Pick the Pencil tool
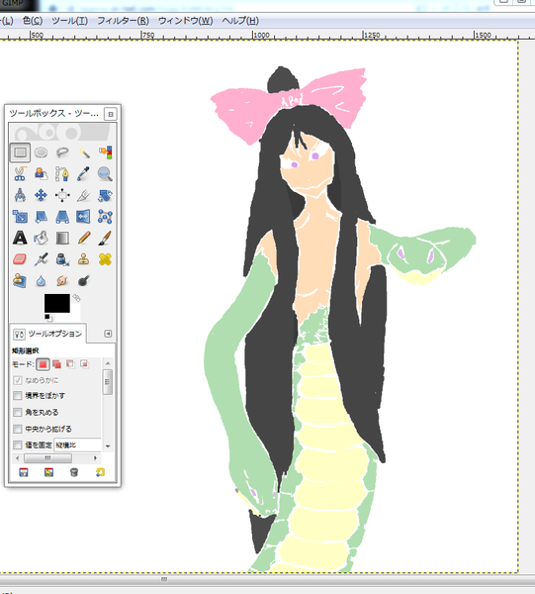The image size is (535, 594). [84, 239]
